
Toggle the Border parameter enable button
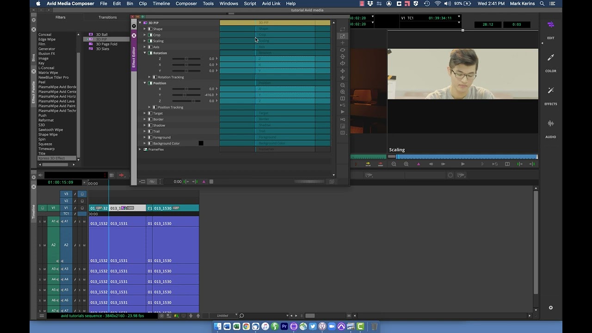(x=150, y=119)
